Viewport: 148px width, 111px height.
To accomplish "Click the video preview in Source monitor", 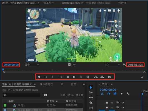I will [74, 35].
